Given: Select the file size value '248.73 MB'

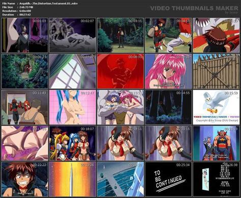Looking at the screenshot, I should pos(26,7).
